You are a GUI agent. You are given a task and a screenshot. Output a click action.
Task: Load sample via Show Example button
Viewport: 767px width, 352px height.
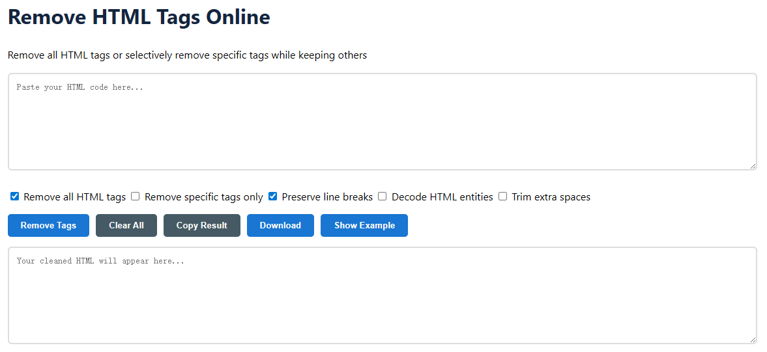[x=364, y=226]
